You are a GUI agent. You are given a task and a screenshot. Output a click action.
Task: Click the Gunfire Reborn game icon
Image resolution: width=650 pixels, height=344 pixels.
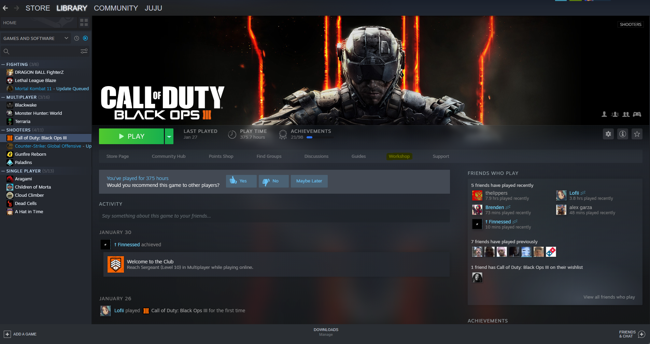click(x=10, y=154)
